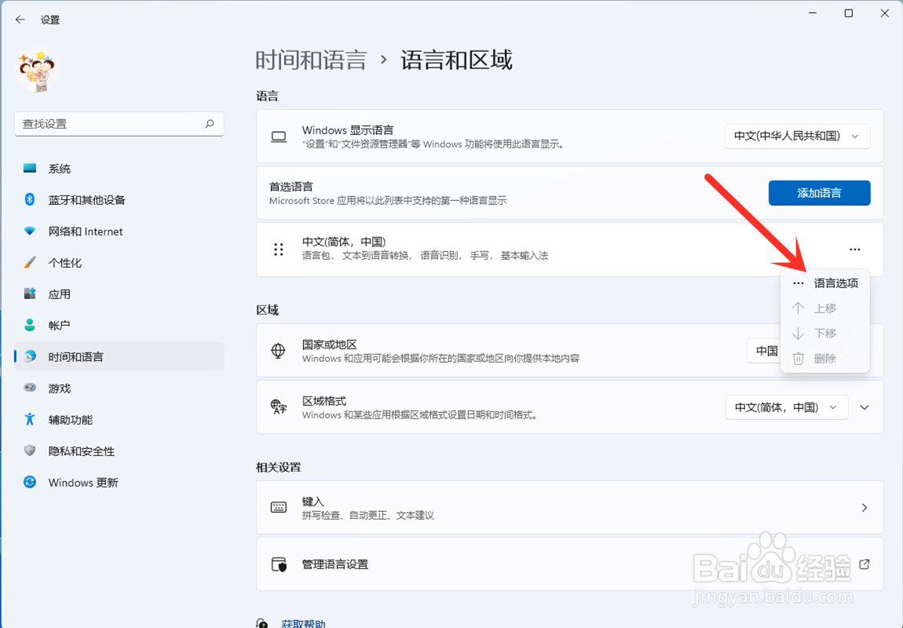Click the back arrow in title bar

click(20, 20)
